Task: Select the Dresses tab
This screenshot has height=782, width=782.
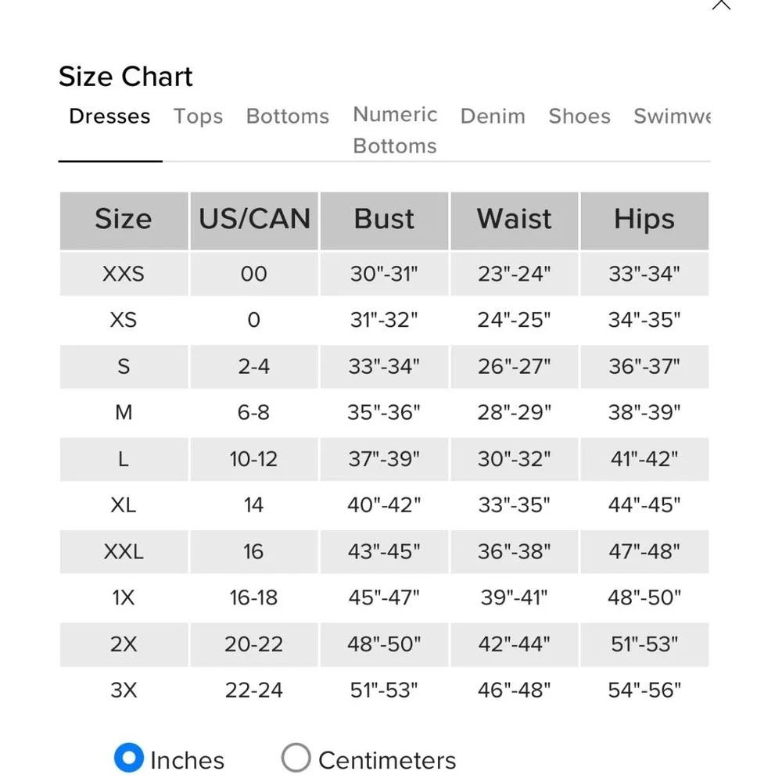Action: click(x=109, y=117)
